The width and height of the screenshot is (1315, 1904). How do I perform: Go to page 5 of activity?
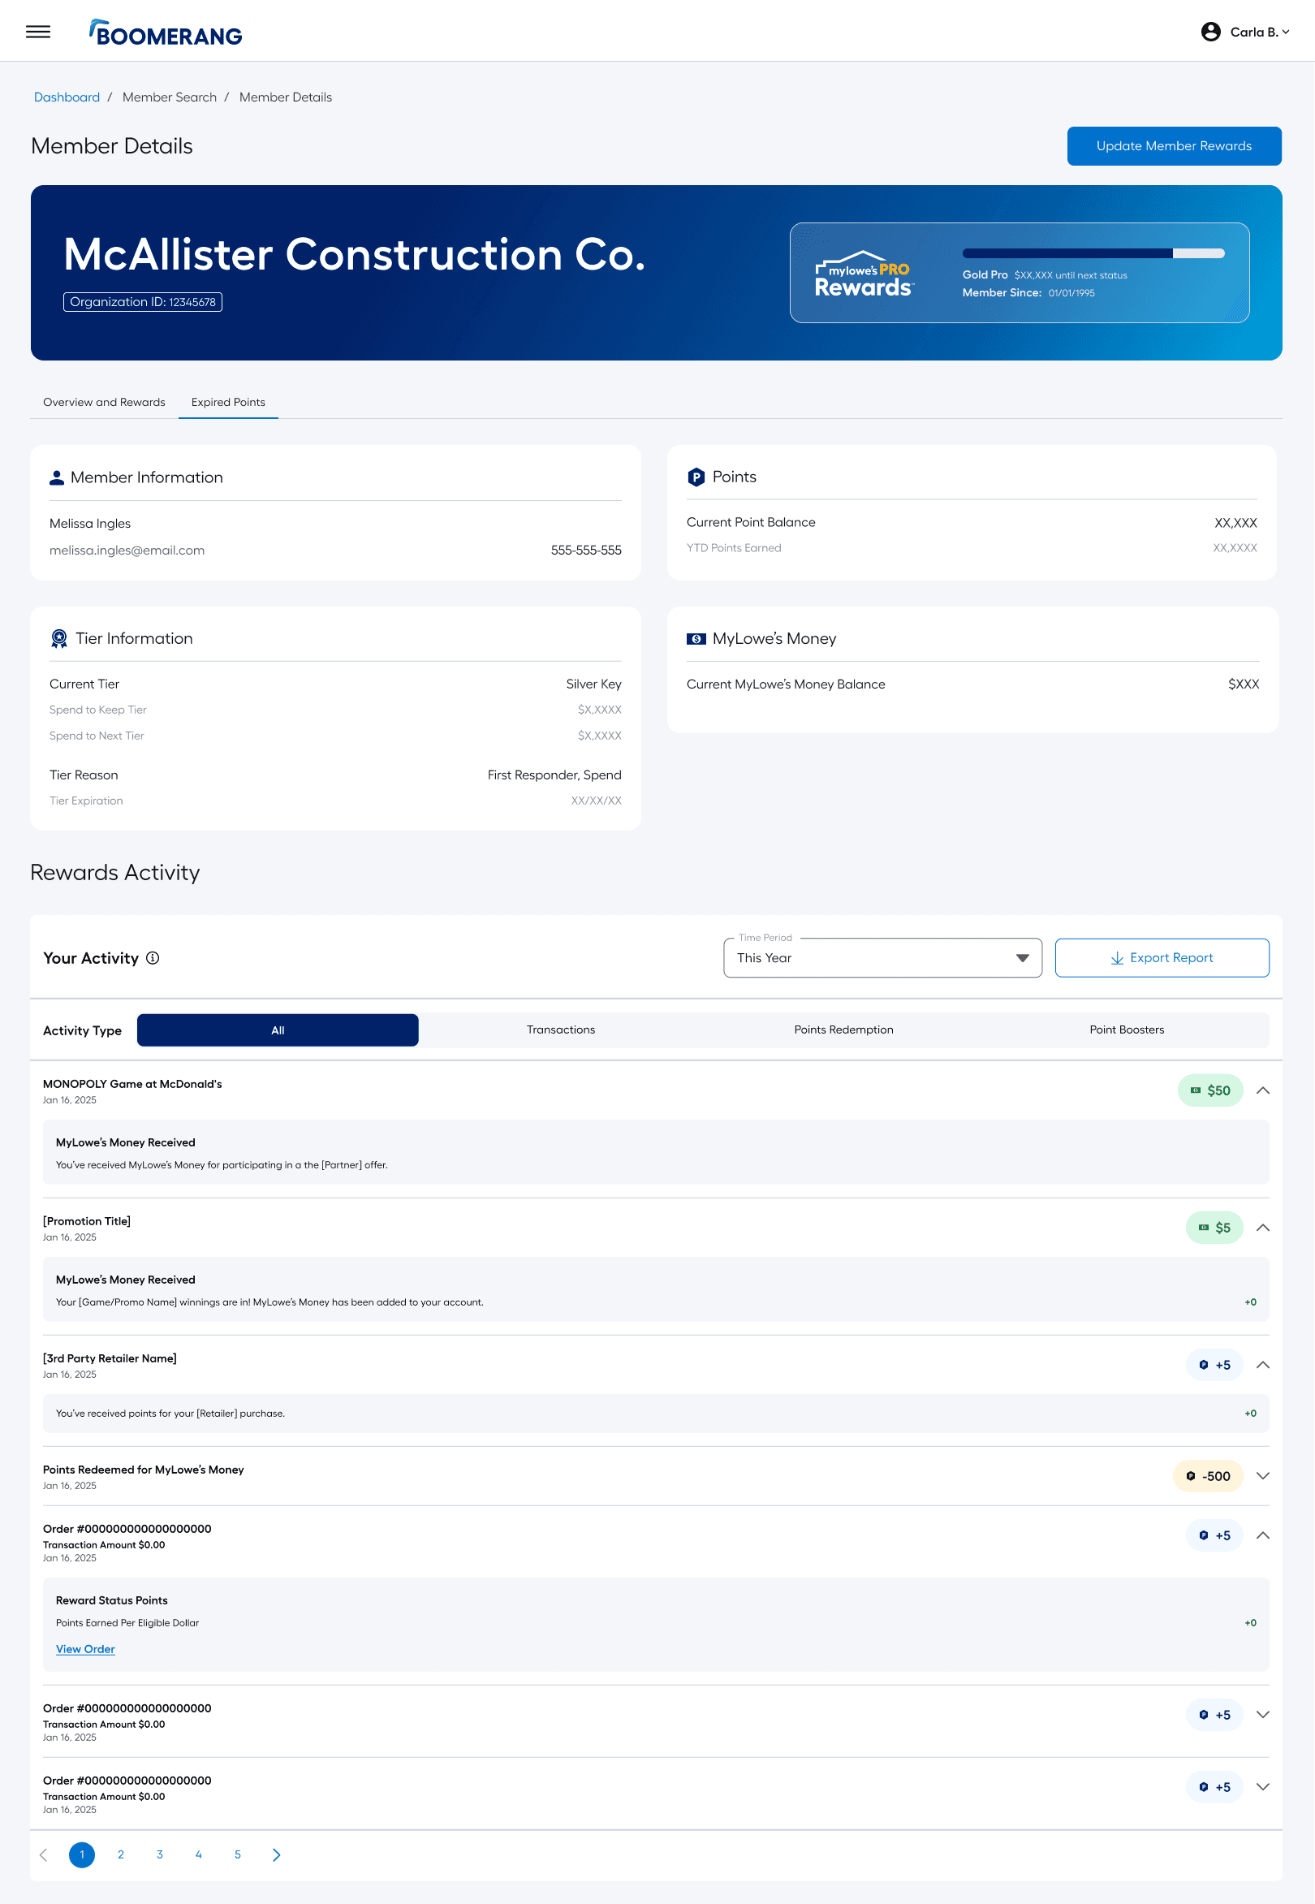click(x=238, y=1855)
